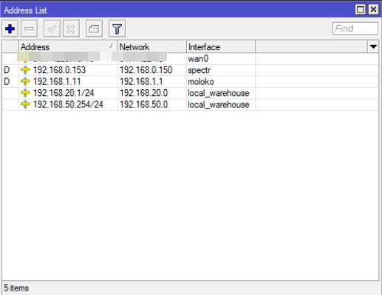Viewport: 382px width, 295px height.
Task: Maximize the Address List window
Action: 361,10
